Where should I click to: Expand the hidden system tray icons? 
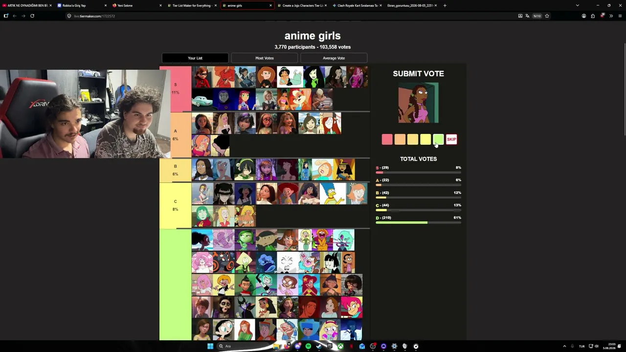pos(564,346)
